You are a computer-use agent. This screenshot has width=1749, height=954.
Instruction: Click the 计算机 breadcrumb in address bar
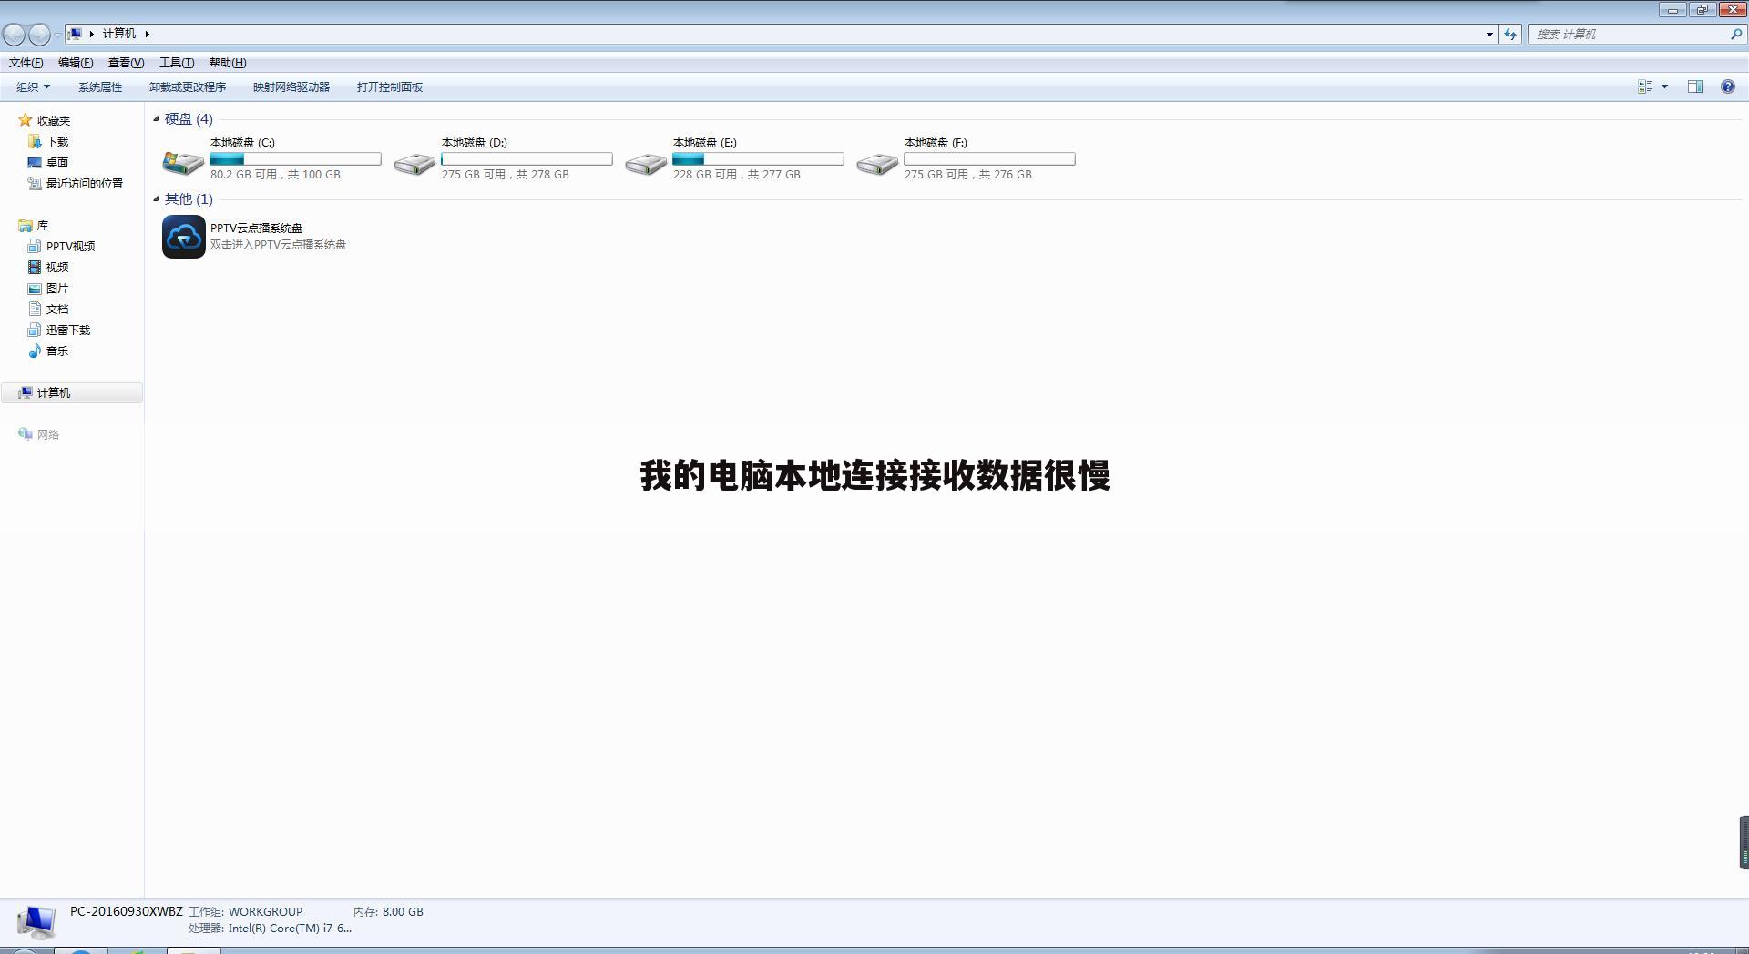(119, 34)
